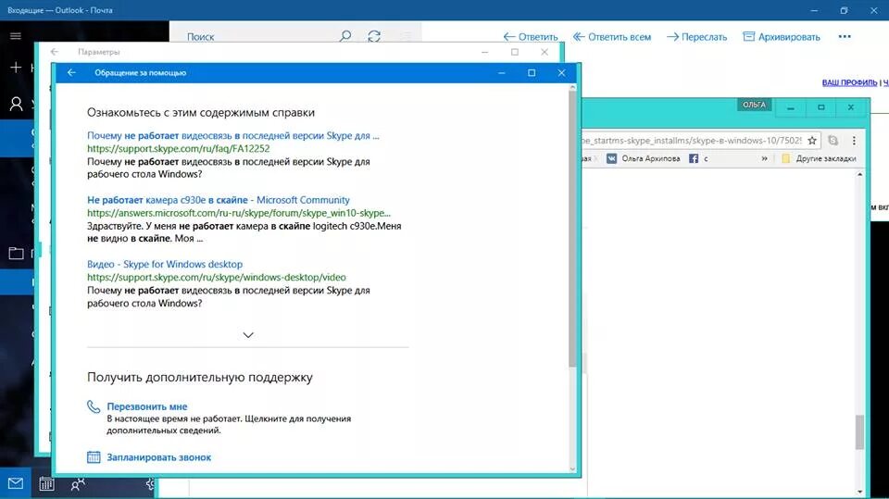Click Перезвонить мне link
889x499 pixels.
[x=147, y=406]
